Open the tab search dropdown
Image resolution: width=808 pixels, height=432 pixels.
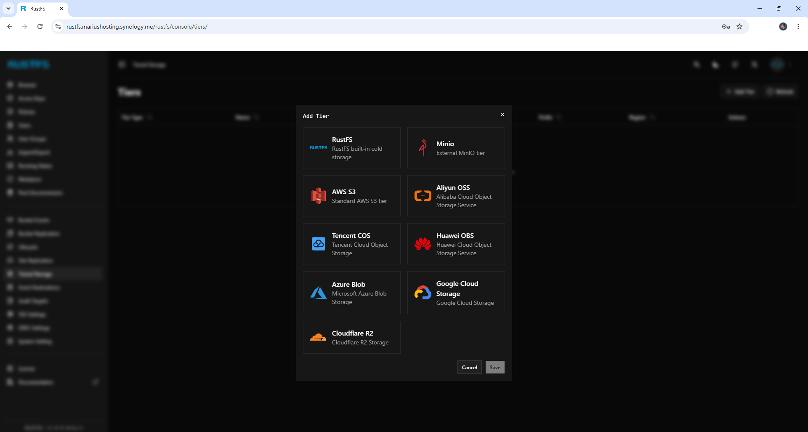click(8, 8)
